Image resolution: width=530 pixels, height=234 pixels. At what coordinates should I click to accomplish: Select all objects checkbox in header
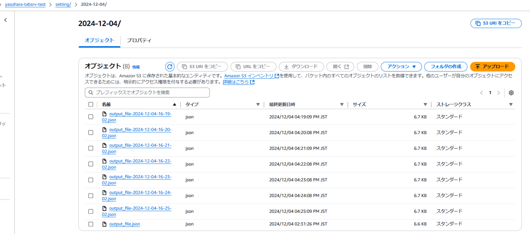coord(91,104)
